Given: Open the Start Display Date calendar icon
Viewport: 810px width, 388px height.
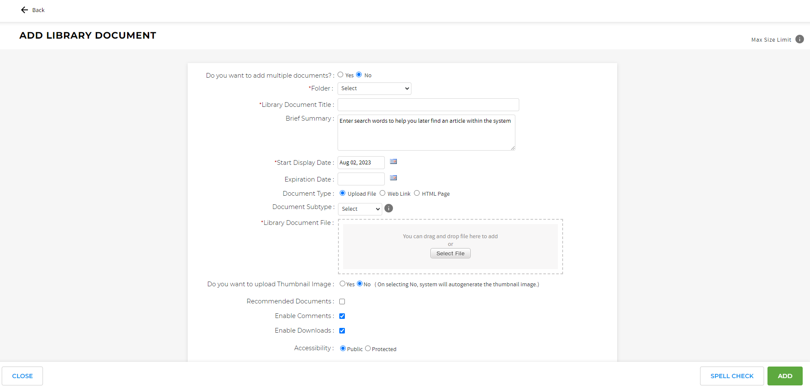Looking at the screenshot, I should pyautogui.click(x=393, y=162).
